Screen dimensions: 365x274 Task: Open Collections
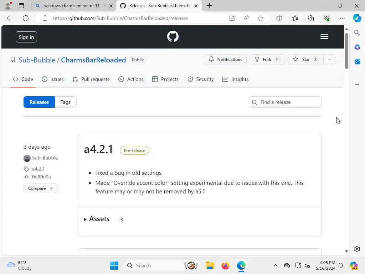tap(311, 18)
